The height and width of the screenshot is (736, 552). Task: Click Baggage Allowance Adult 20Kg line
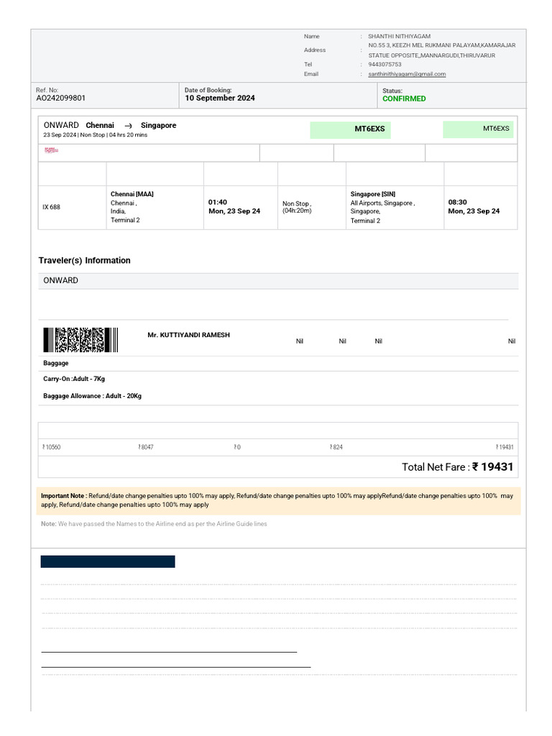pos(93,396)
